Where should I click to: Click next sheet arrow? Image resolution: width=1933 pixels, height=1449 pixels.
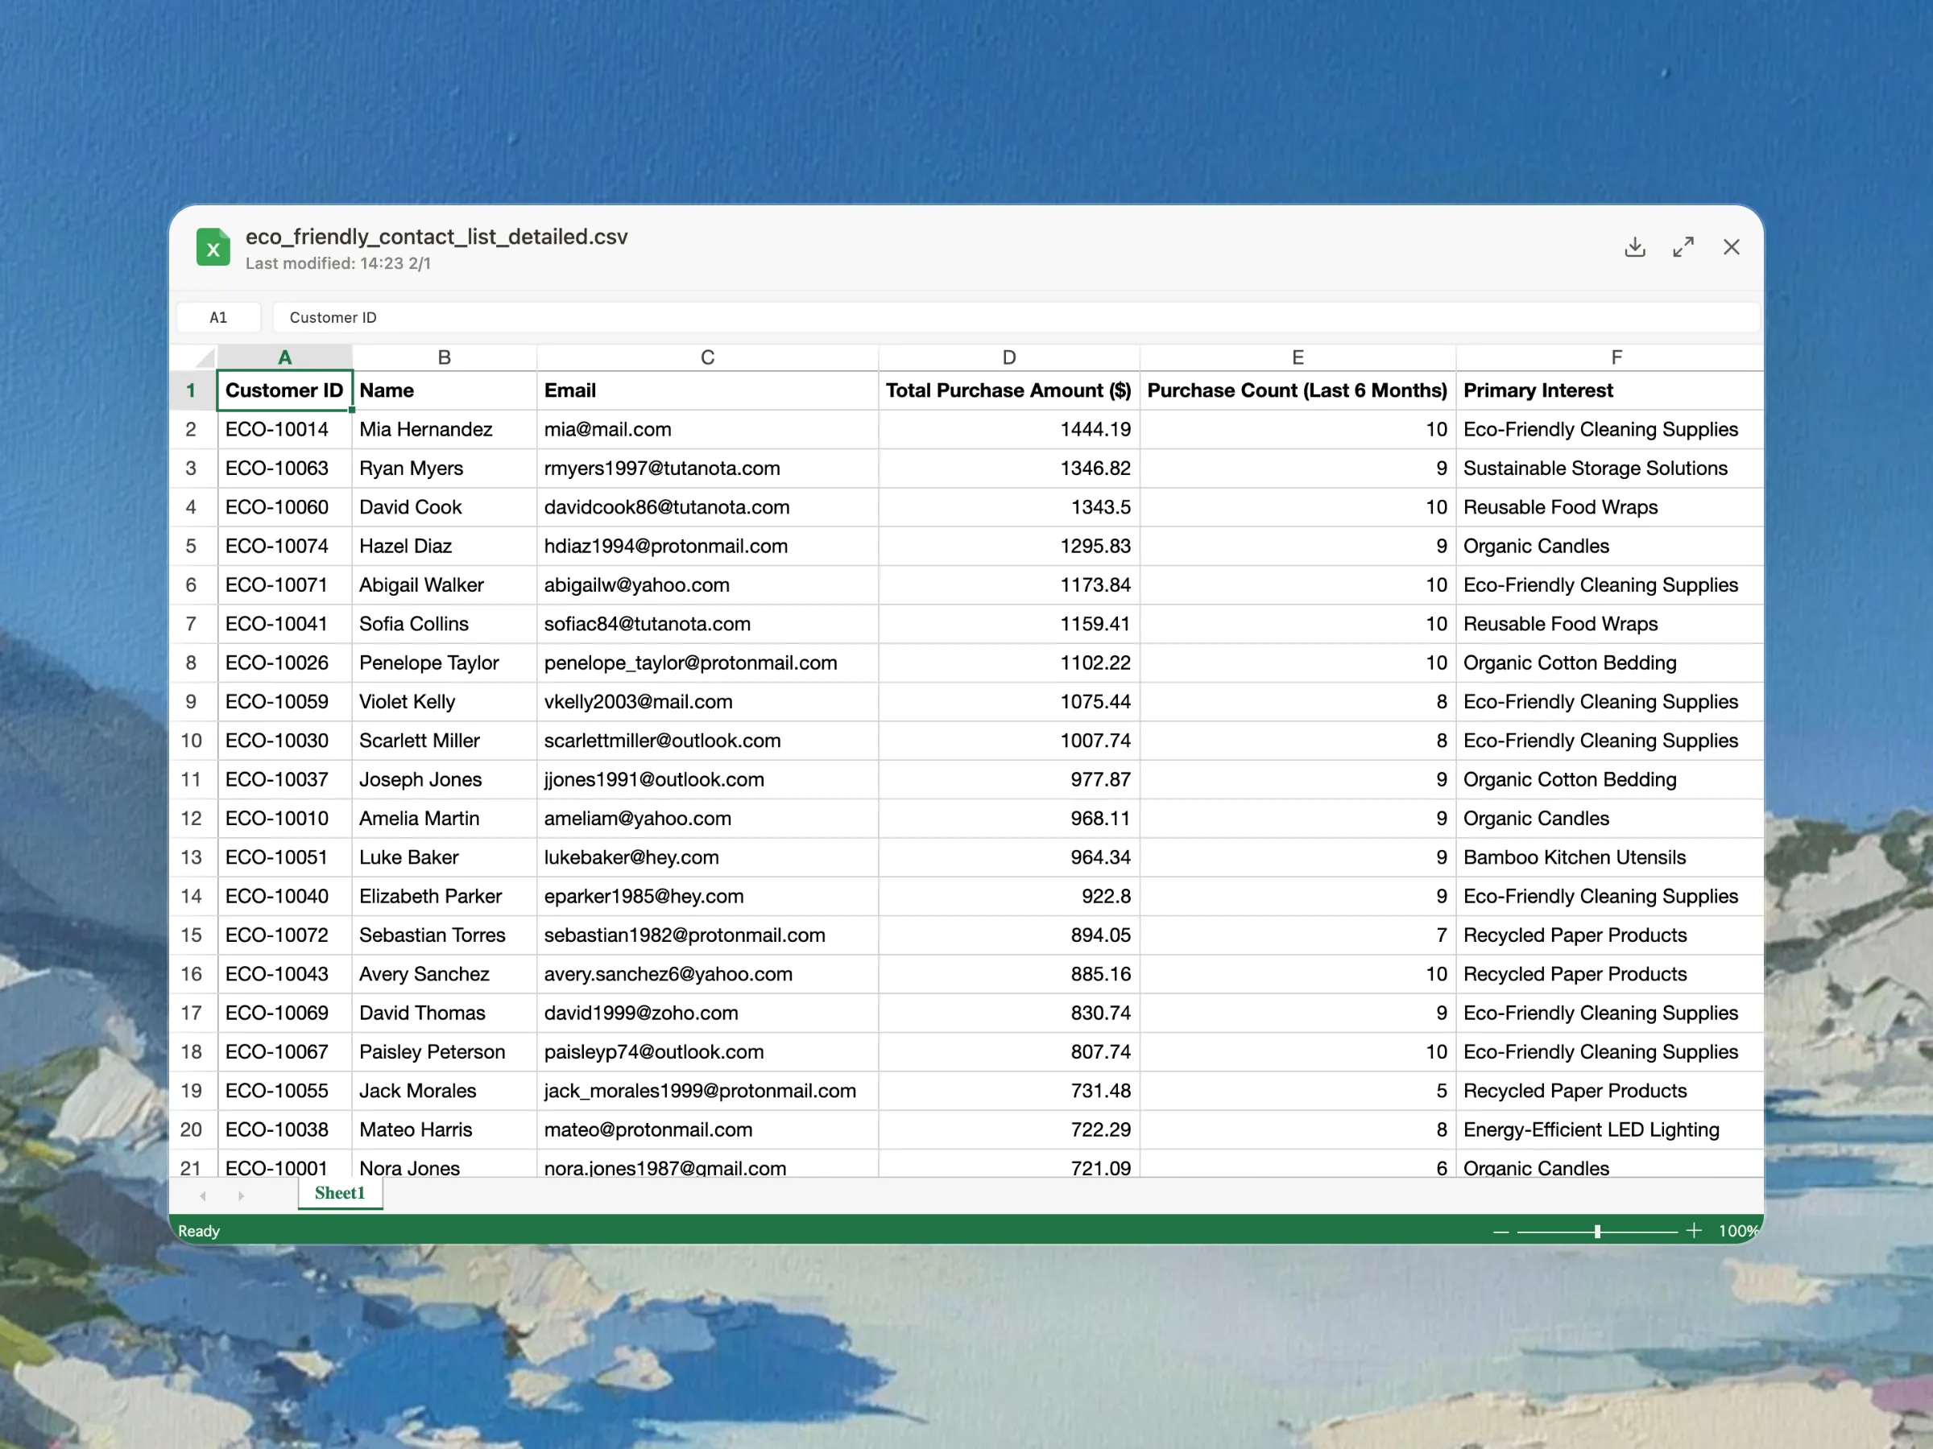point(241,1195)
